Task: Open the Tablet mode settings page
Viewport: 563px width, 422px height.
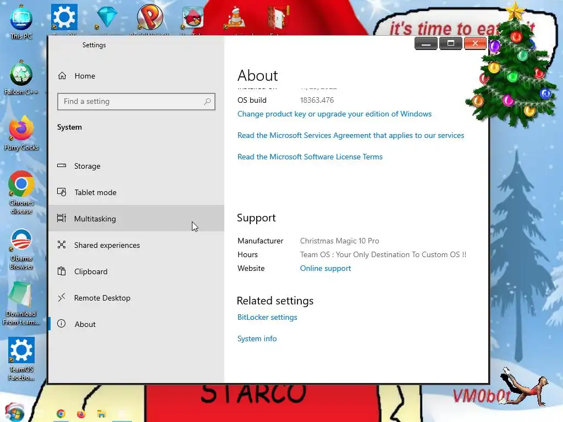Action: pos(136,192)
